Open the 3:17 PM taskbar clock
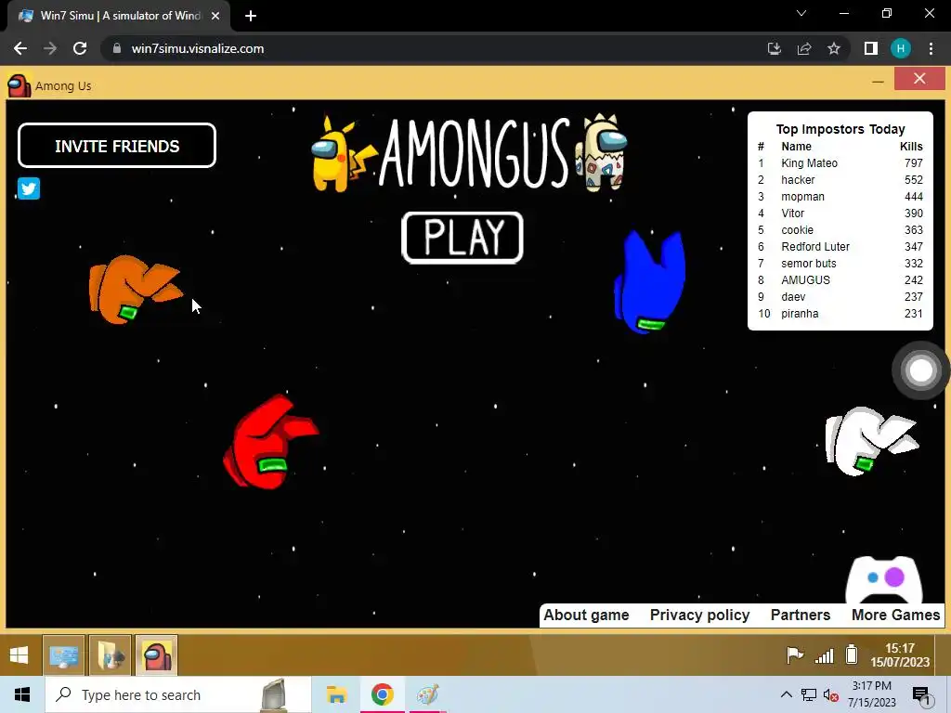This screenshot has height=713, width=951. pos(871,694)
